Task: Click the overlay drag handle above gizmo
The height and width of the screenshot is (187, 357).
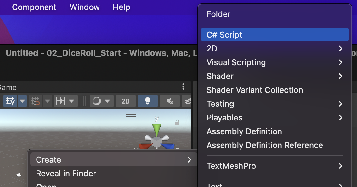Action: tap(131, 115)
